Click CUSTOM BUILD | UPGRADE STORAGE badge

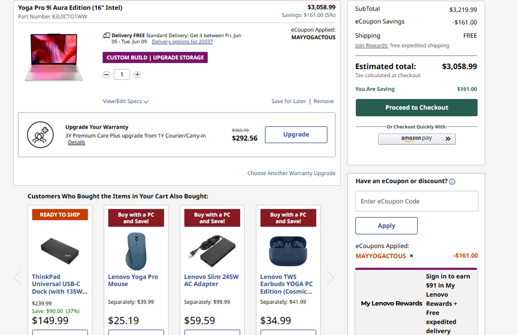(x=155, y=58)
